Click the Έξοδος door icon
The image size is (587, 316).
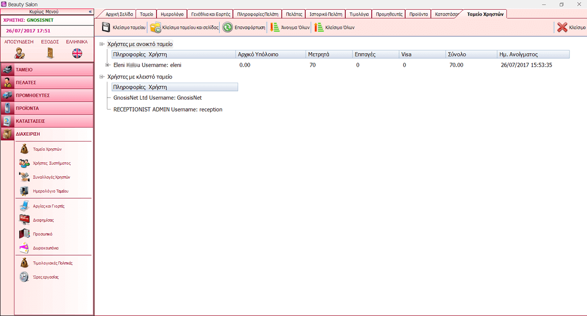click(50, 53)
